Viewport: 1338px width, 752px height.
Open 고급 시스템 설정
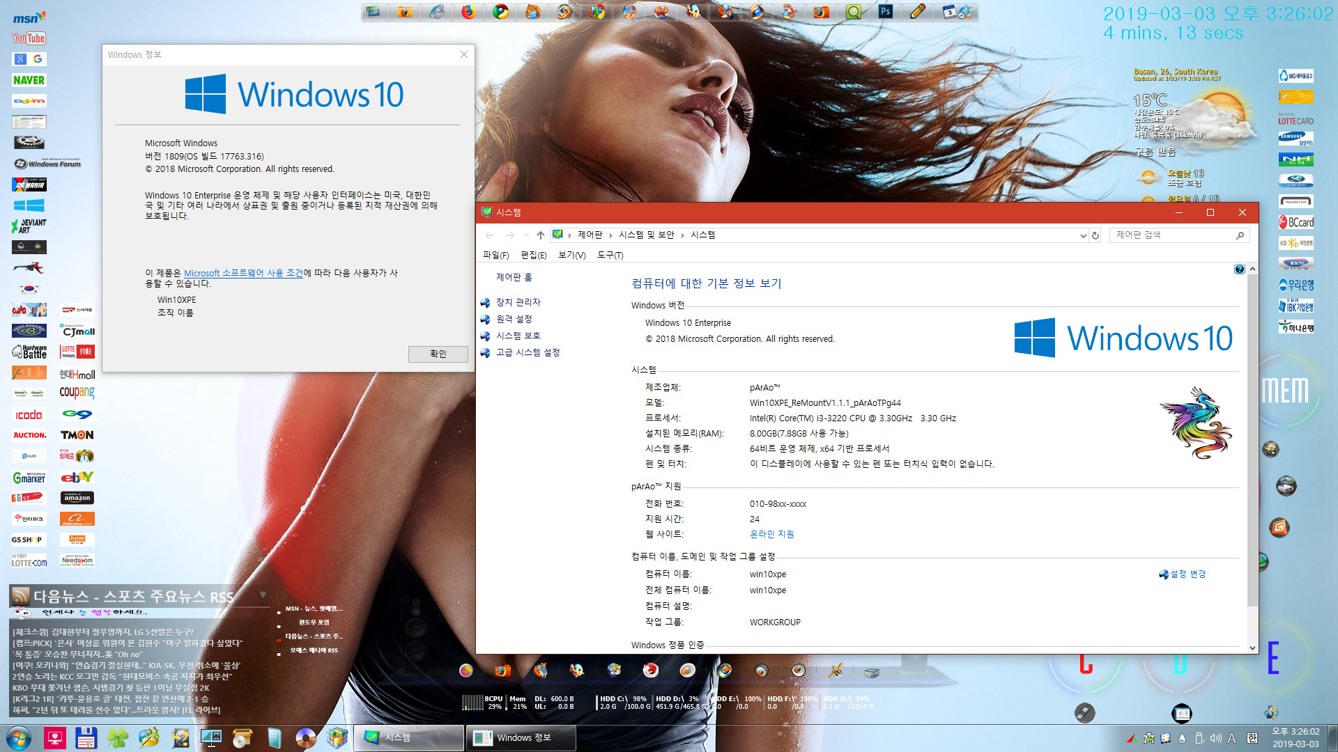point(528,352)
